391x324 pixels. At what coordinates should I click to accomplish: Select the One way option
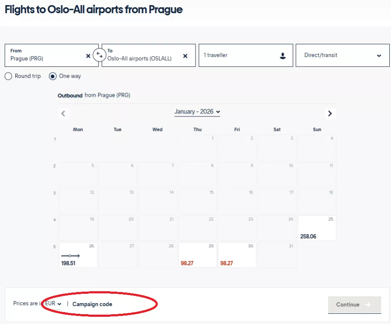[53, 76]
